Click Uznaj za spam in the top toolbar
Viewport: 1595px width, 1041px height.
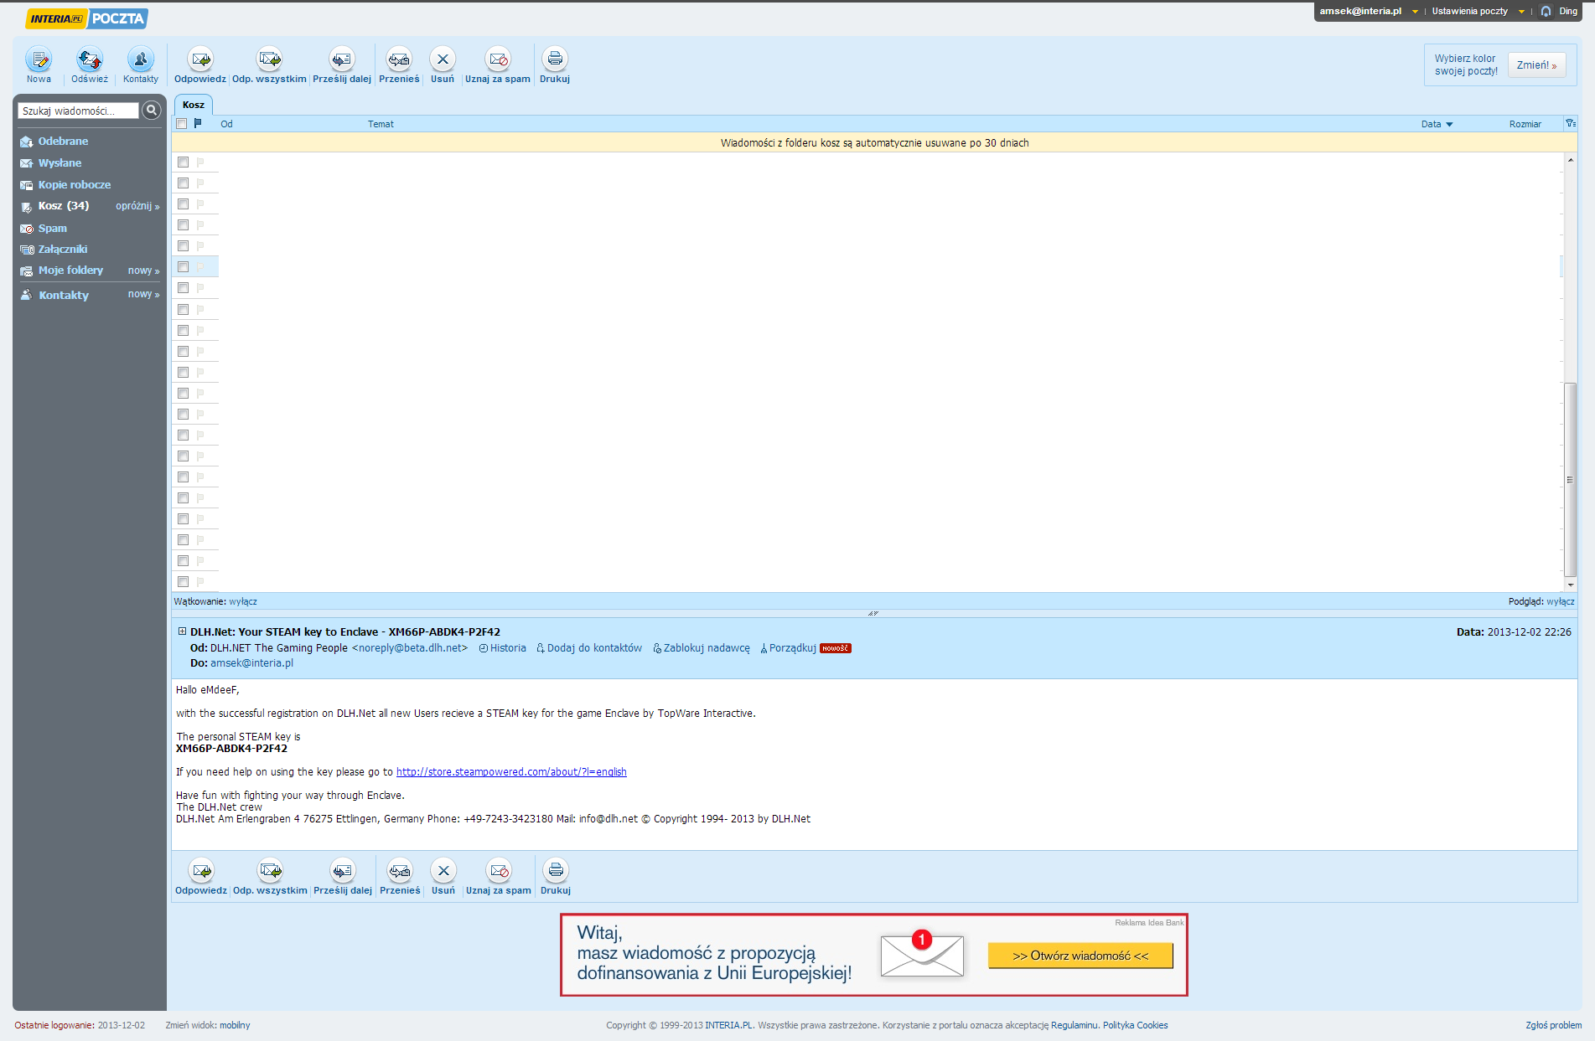[498, 64]
